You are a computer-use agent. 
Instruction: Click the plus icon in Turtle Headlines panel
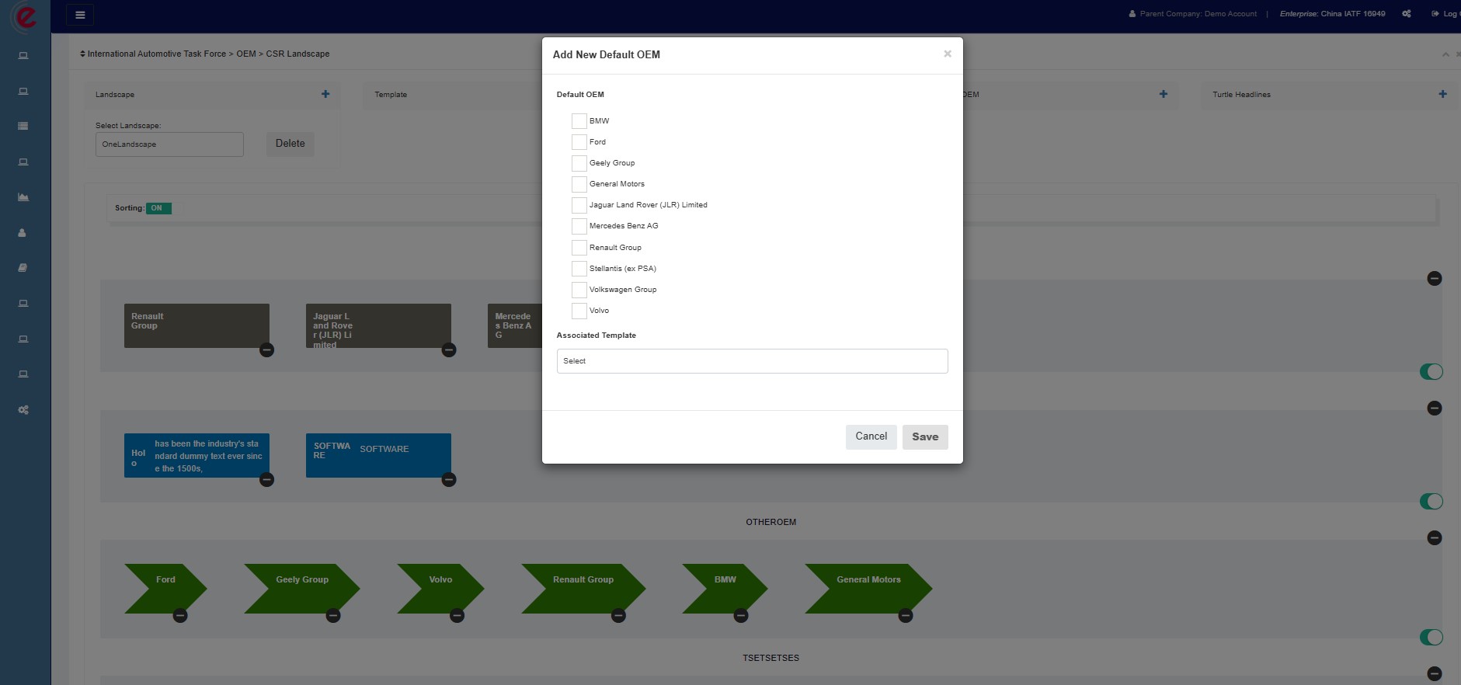(1442, 94)
